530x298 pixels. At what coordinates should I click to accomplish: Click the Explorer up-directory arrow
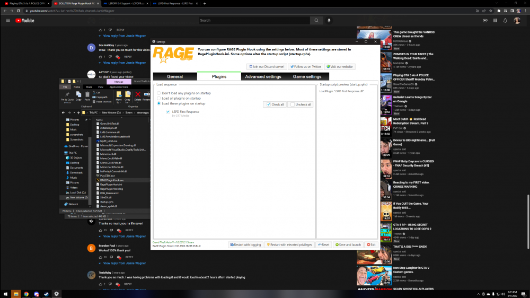click(78, 112)
